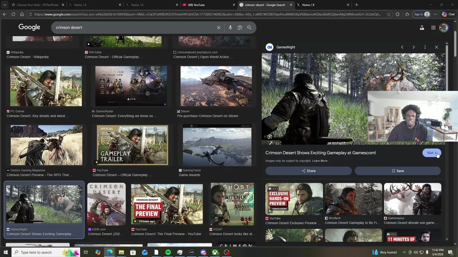Image resolution: width=458 pixels, height=257 pixels.
Task: Open the Windows Start menu
Action: pyautogui.click(x=5, y=252)
